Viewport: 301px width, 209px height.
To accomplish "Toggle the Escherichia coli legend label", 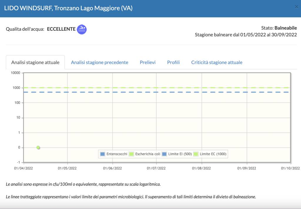I will 148,154.
